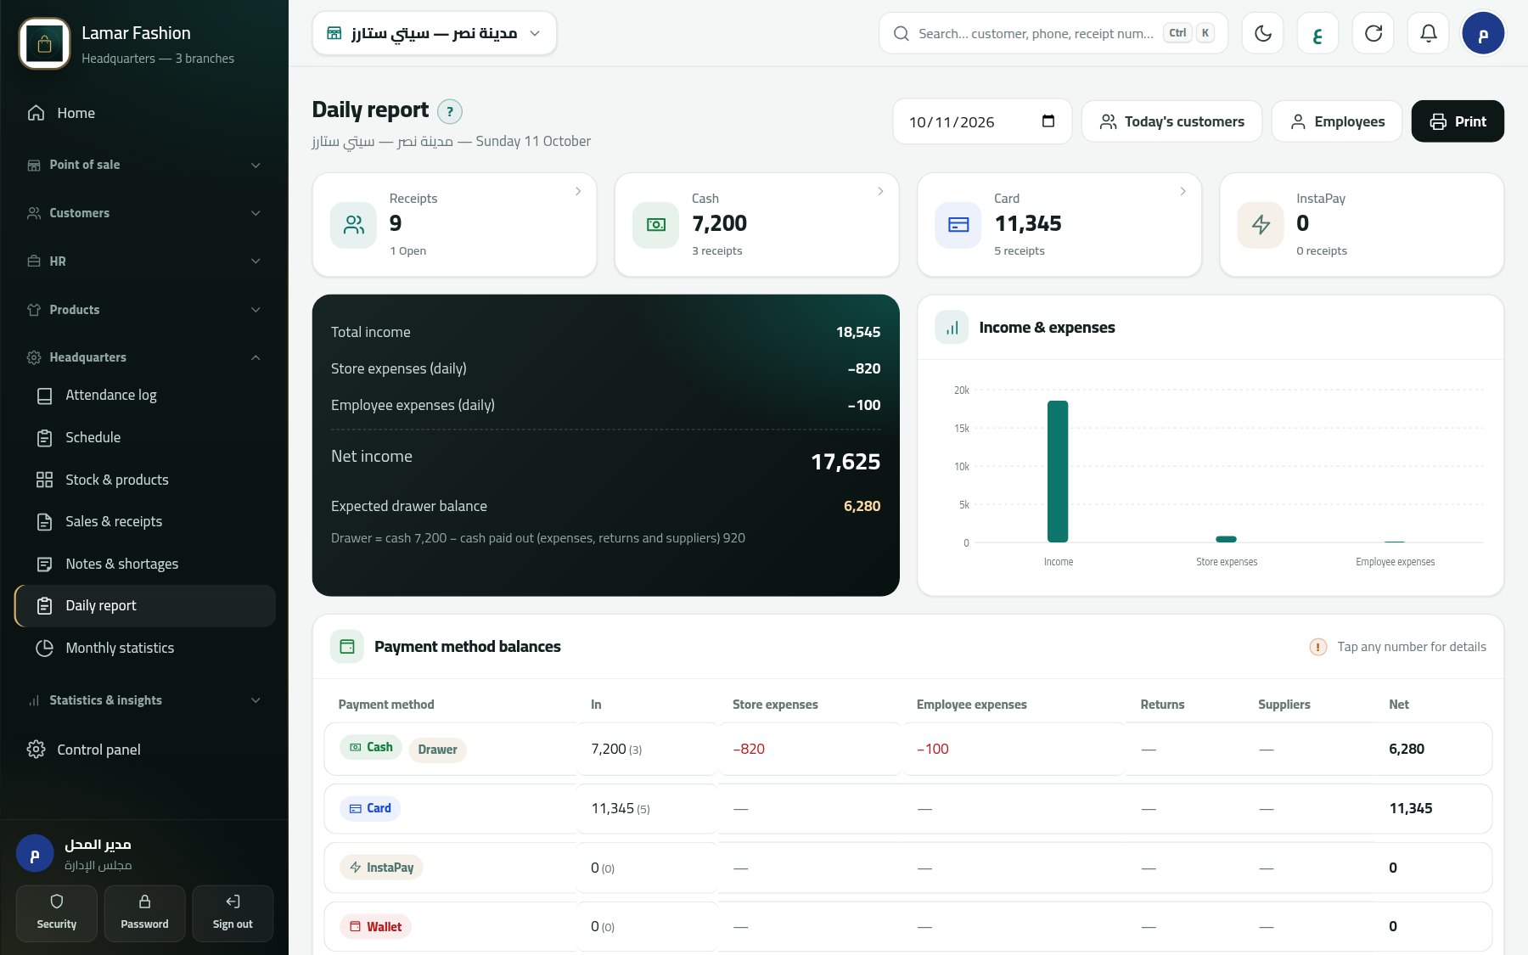This screenshot has height=955, width=1528.
Task: Click the refresh icon in top bar
Action: [x=1373, y=33]
